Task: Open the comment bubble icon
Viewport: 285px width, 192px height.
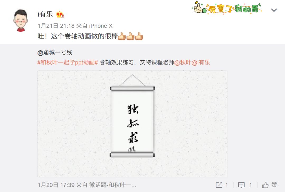Action: point(241,185)
